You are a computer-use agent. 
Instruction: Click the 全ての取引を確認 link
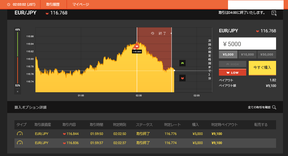coord(259,107)
